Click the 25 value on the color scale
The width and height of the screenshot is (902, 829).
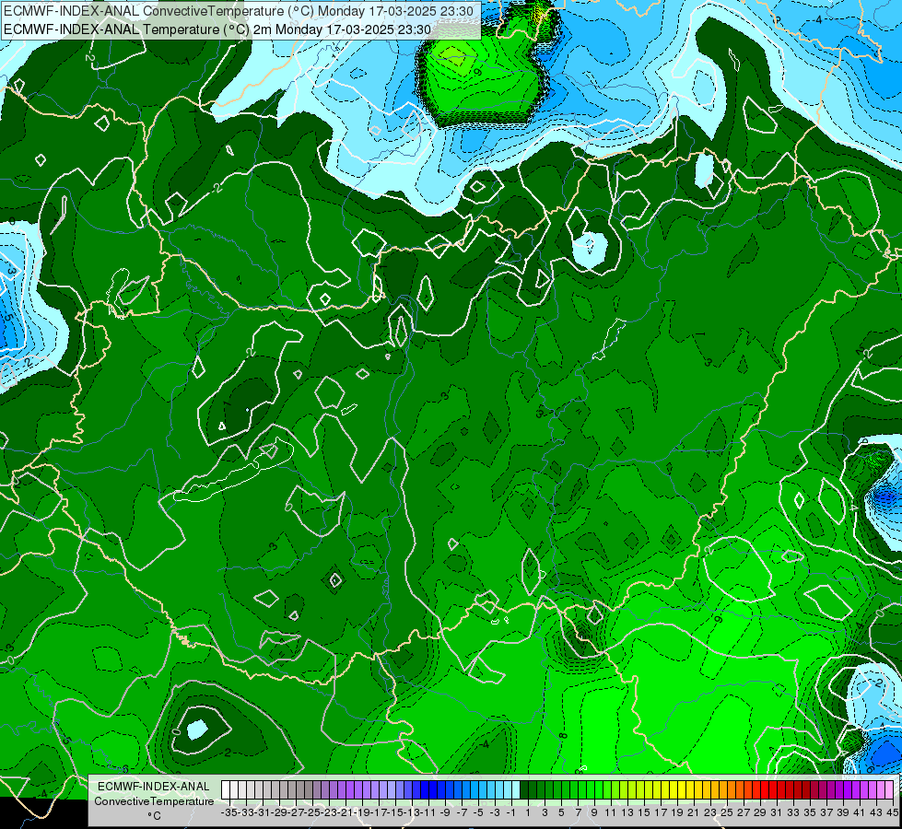click(x=727, y=812)
